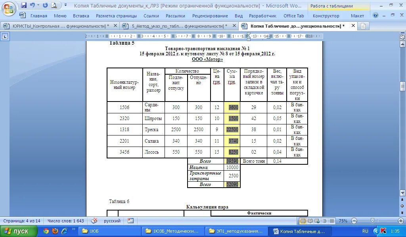Open the 1ЮЗБ_Методически taskbar button
Viewport: 406px width, 237px height.
point(173,231)
